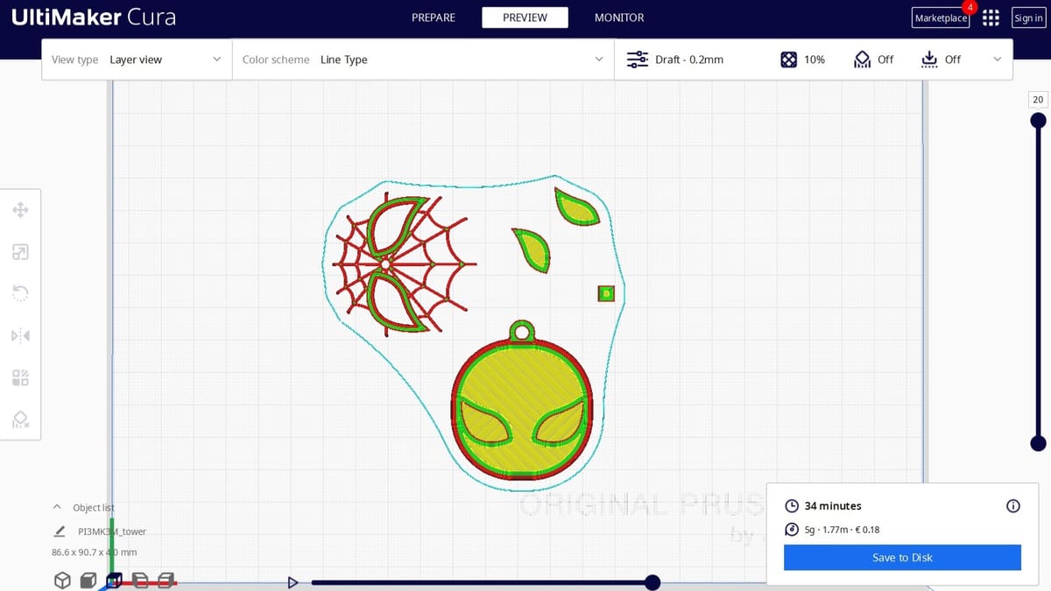1051x591 pixels.
Task: Click the Draft - 0.2mm profile text
Action: click(x=689, y=60)
